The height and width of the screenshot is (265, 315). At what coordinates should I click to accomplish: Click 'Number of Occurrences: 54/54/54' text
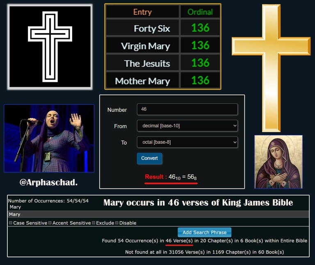(48, 201)
